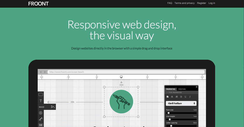244x127 pixels.
Task: Align text left in Type Properties
Action: pyautogui.click(x=168, y=97)
